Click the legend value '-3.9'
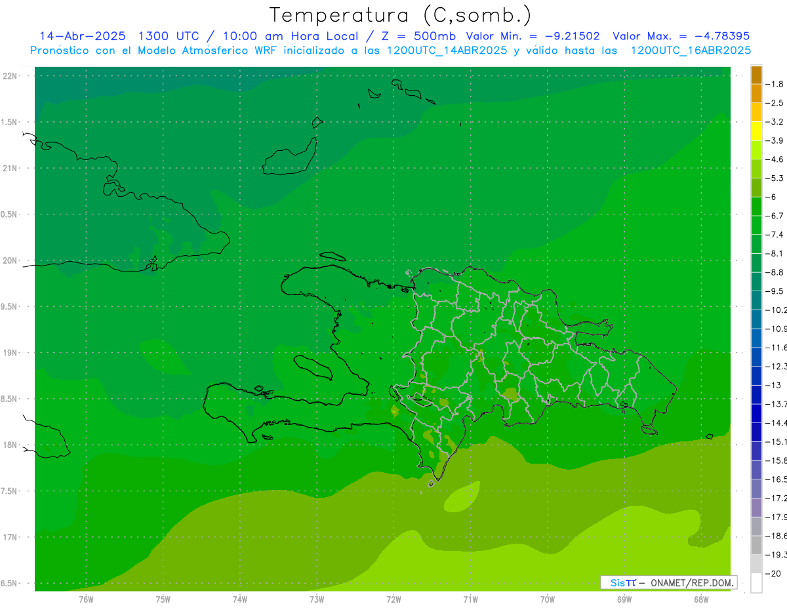 tap(775, 140)
